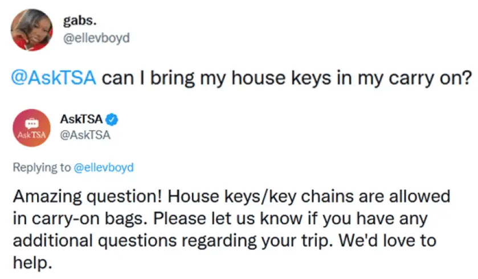Click 'carry-on bags' in the reply text
478x279 pixels.
tap(89, 219)
